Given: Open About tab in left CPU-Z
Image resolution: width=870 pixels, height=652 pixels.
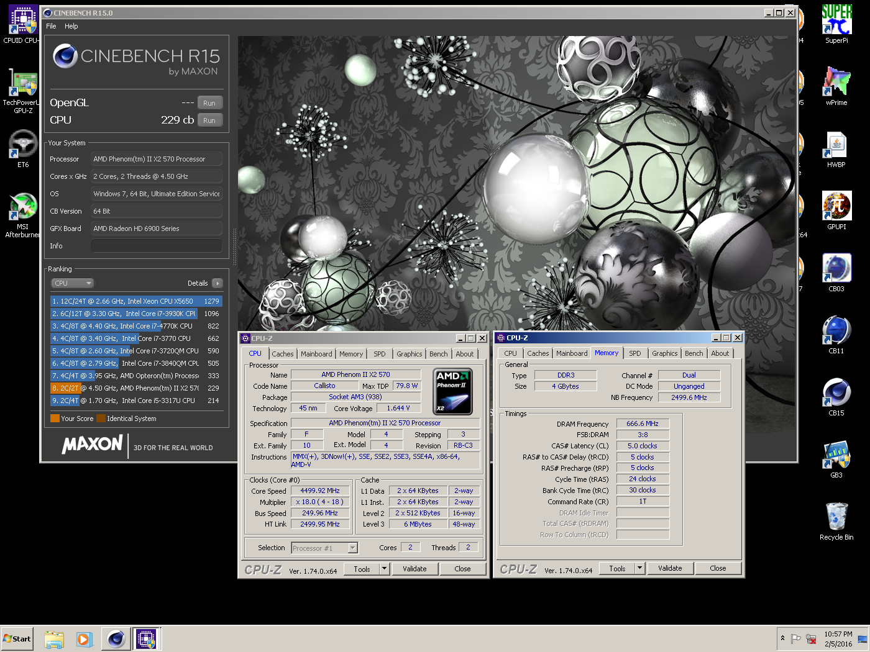Looking at the screenshot, I should tap(465, 354).
